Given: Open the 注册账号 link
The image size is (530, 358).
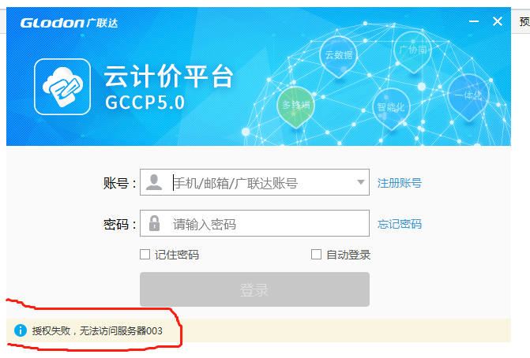Looking at the screenshot, I should (x=400, y=183).
